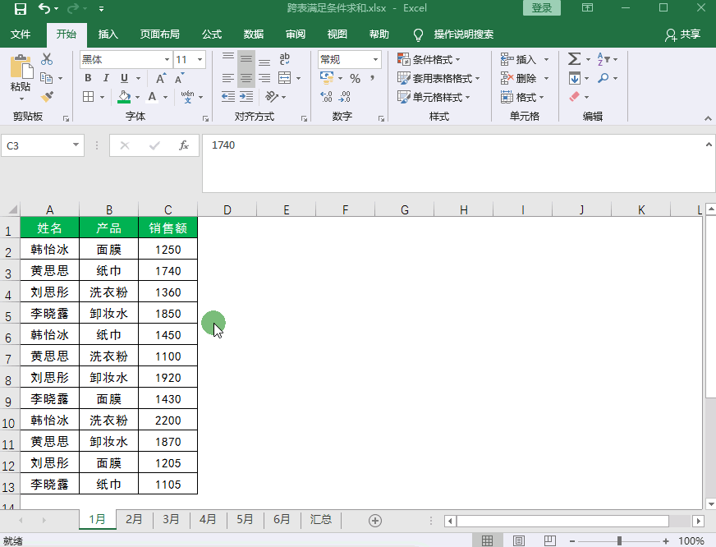Increase font size with the large A
Viewport: 716px width, 547px height.
click(x=161, y=79)
